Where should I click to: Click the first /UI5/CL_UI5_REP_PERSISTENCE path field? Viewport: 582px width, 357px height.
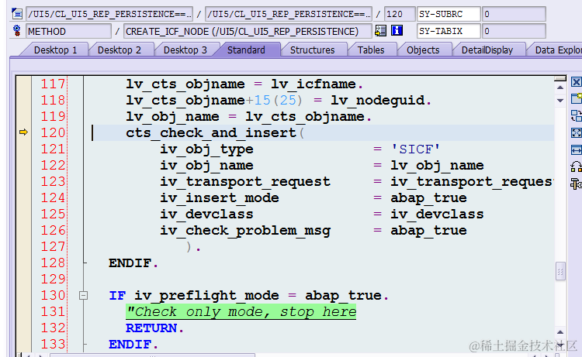click(109, 14)
